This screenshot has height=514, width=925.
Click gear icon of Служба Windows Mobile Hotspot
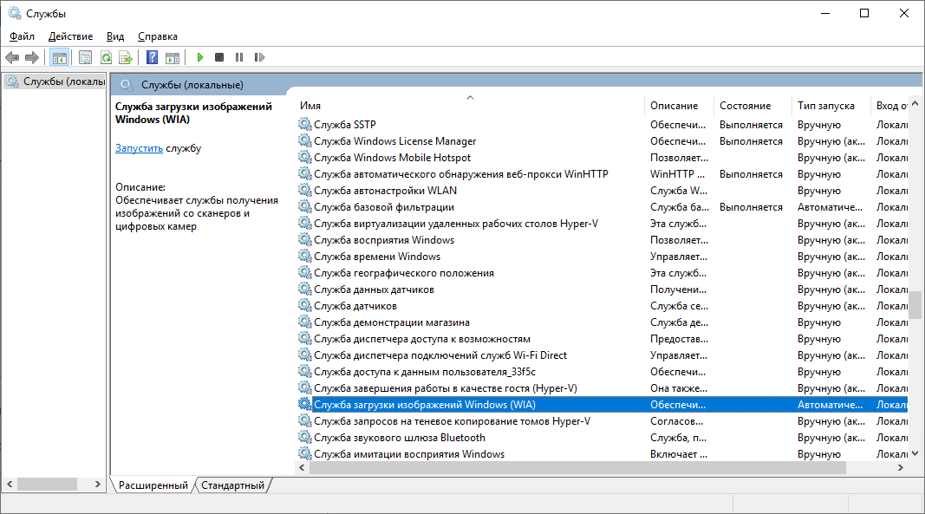point(304,157)
